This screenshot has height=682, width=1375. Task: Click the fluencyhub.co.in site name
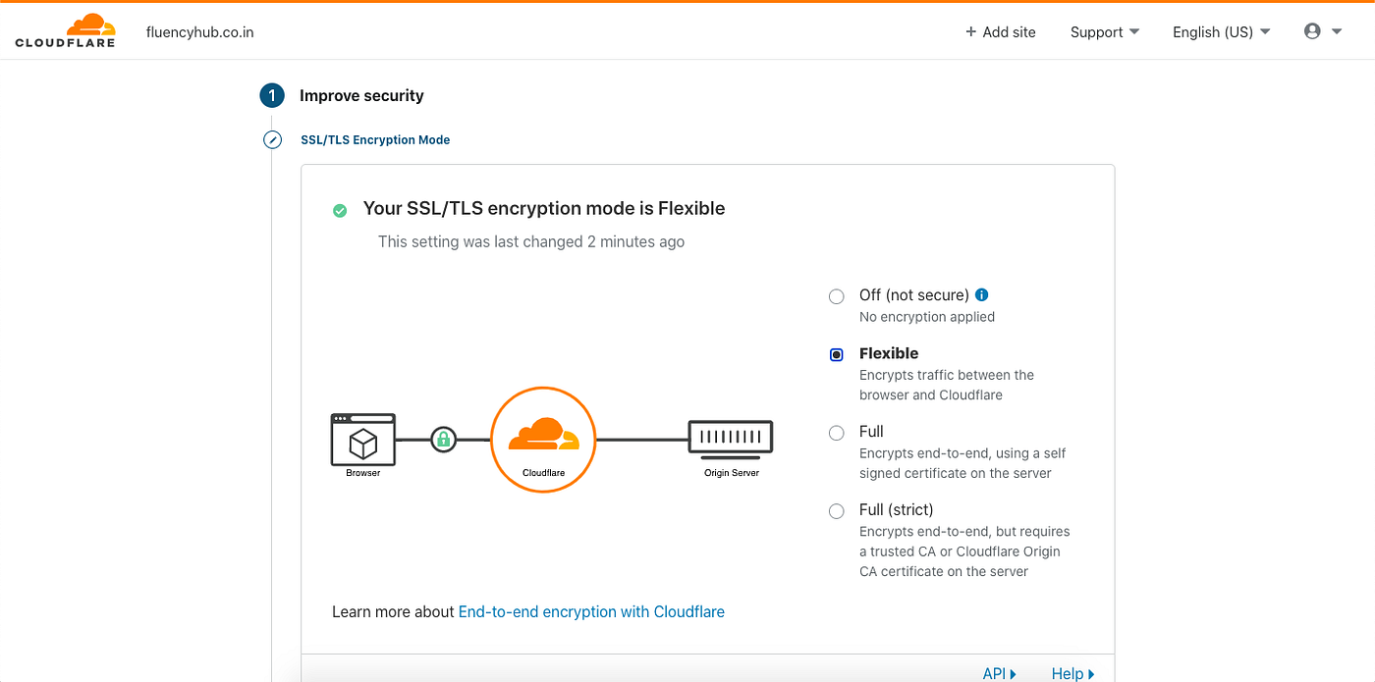[199, 30]
